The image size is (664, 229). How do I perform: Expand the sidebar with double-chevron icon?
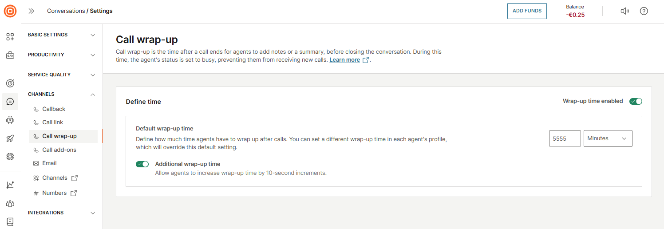(32, 11)
